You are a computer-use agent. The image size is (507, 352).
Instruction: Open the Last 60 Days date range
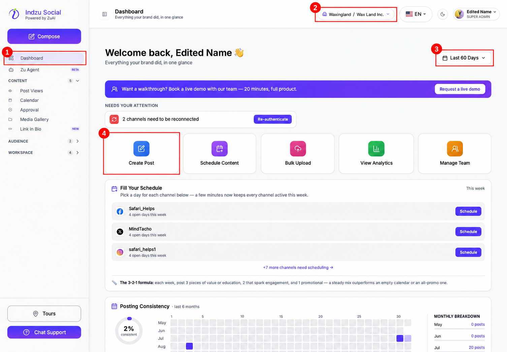click(464, 58)
